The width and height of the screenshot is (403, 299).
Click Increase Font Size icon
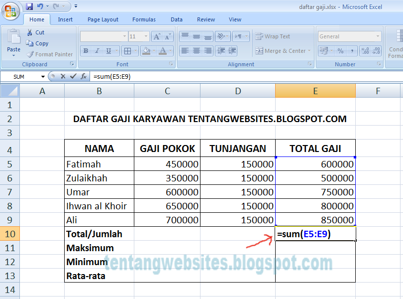(157, 36)
